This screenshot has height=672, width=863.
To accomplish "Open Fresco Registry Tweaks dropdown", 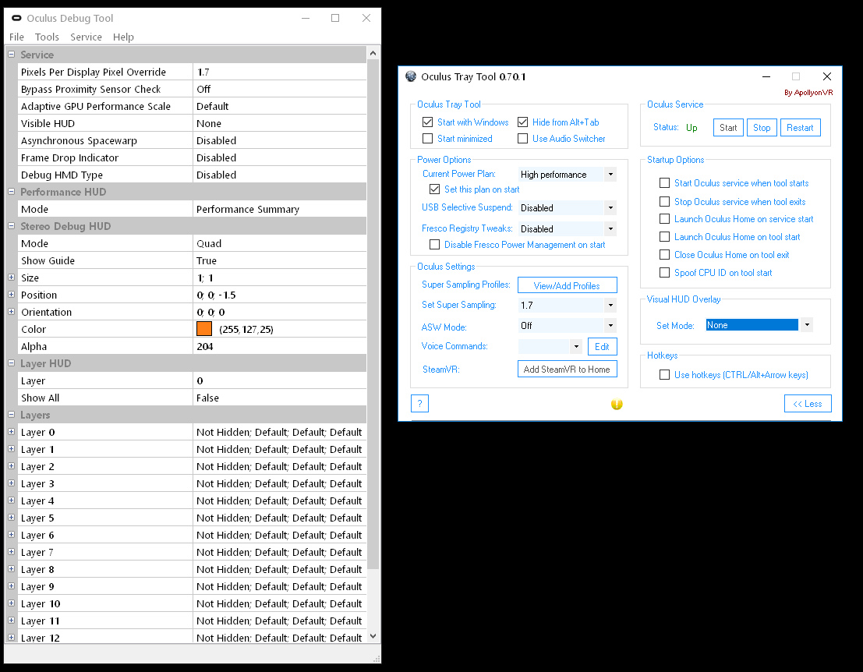I will [610, 229].
